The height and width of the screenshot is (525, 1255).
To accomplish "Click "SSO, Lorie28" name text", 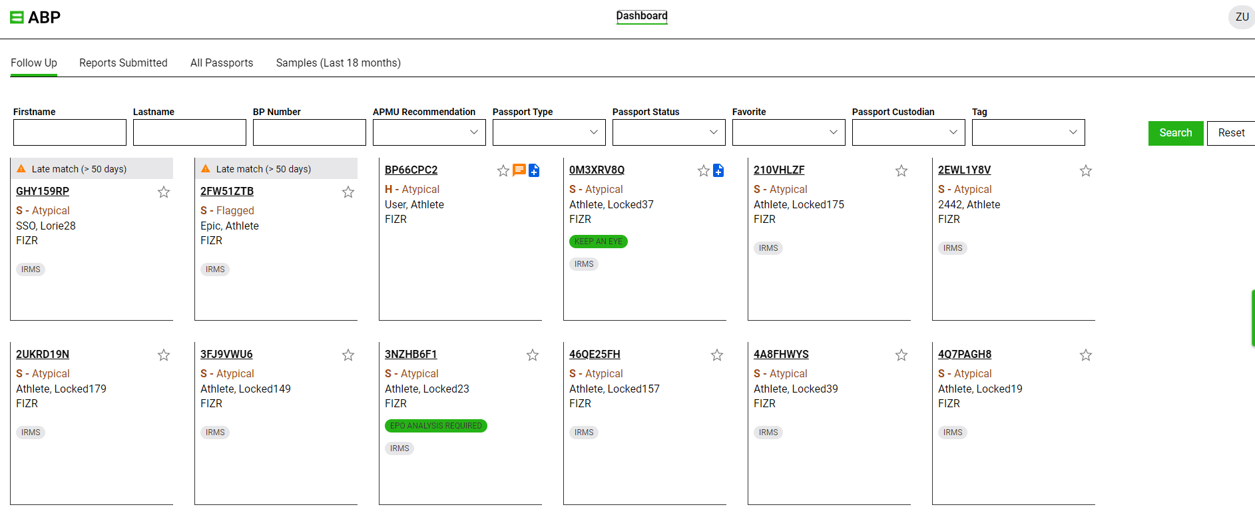I will point(46,226).
